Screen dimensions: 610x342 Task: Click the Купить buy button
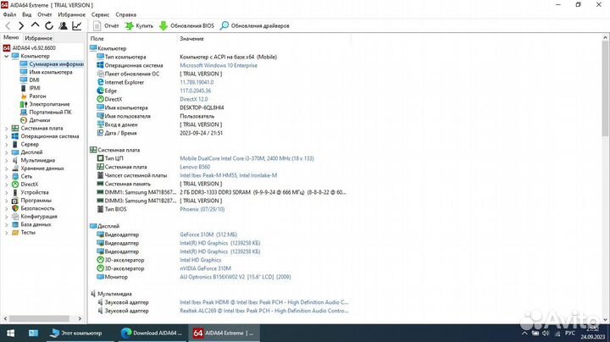click(x=139, y=26)
